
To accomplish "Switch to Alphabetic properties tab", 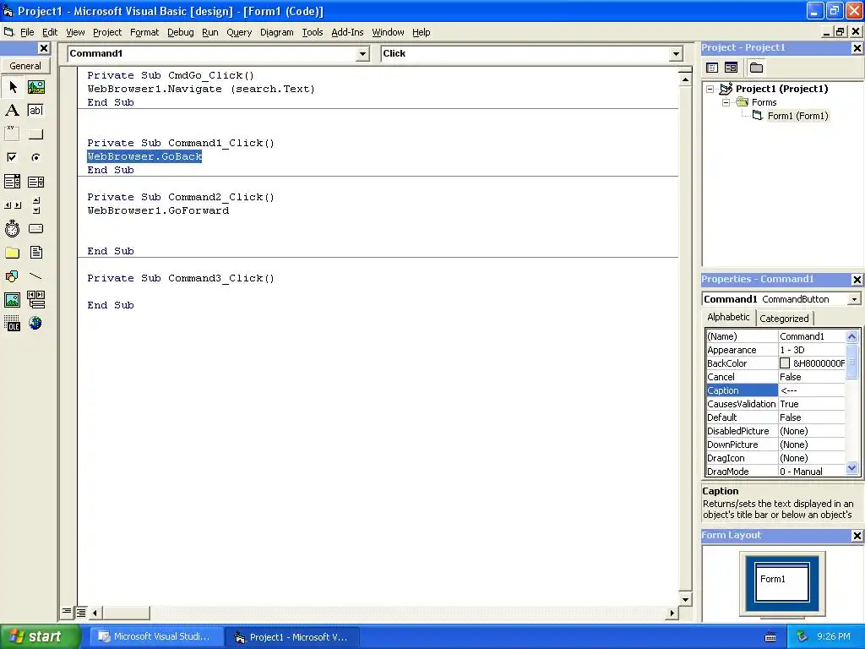I will click(728, 318).
